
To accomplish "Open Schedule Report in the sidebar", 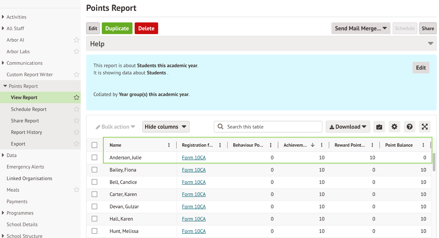I will (29, 109).
